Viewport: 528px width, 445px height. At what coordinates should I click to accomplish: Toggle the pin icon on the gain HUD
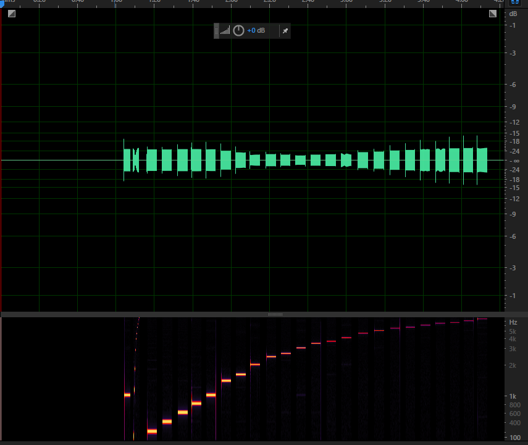(285, 31)
